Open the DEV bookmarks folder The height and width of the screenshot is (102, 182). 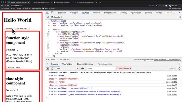(x=13, y=9)
